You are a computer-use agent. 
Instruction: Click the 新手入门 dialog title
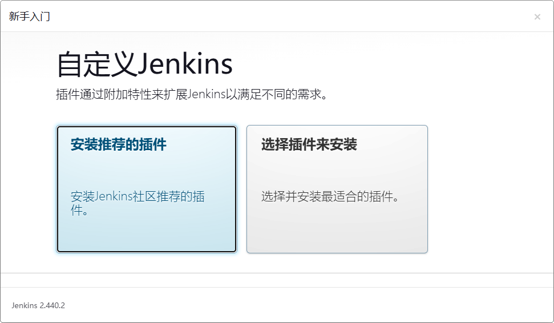pyautogui.click(x=29, y=16)
